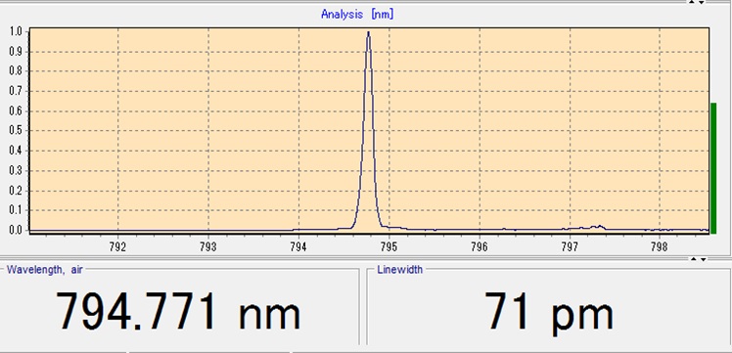Click the '796' x-axis tick label

(480, 246)
